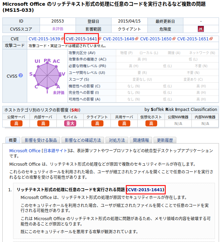This screenshot has height=242, width=221.
Task: Show the 更新履歴 tab
Action: [165, 140]
